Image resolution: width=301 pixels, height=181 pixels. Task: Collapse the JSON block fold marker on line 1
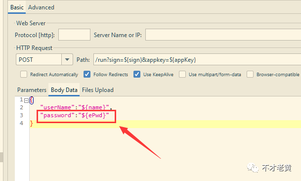tap(27, 100)
